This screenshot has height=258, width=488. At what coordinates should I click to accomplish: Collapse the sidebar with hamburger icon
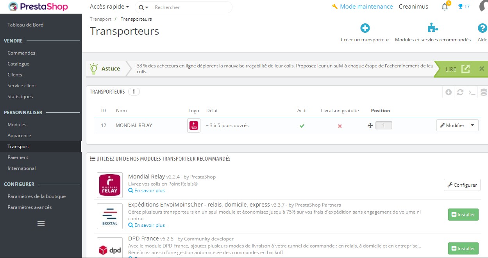click(41, 223)
